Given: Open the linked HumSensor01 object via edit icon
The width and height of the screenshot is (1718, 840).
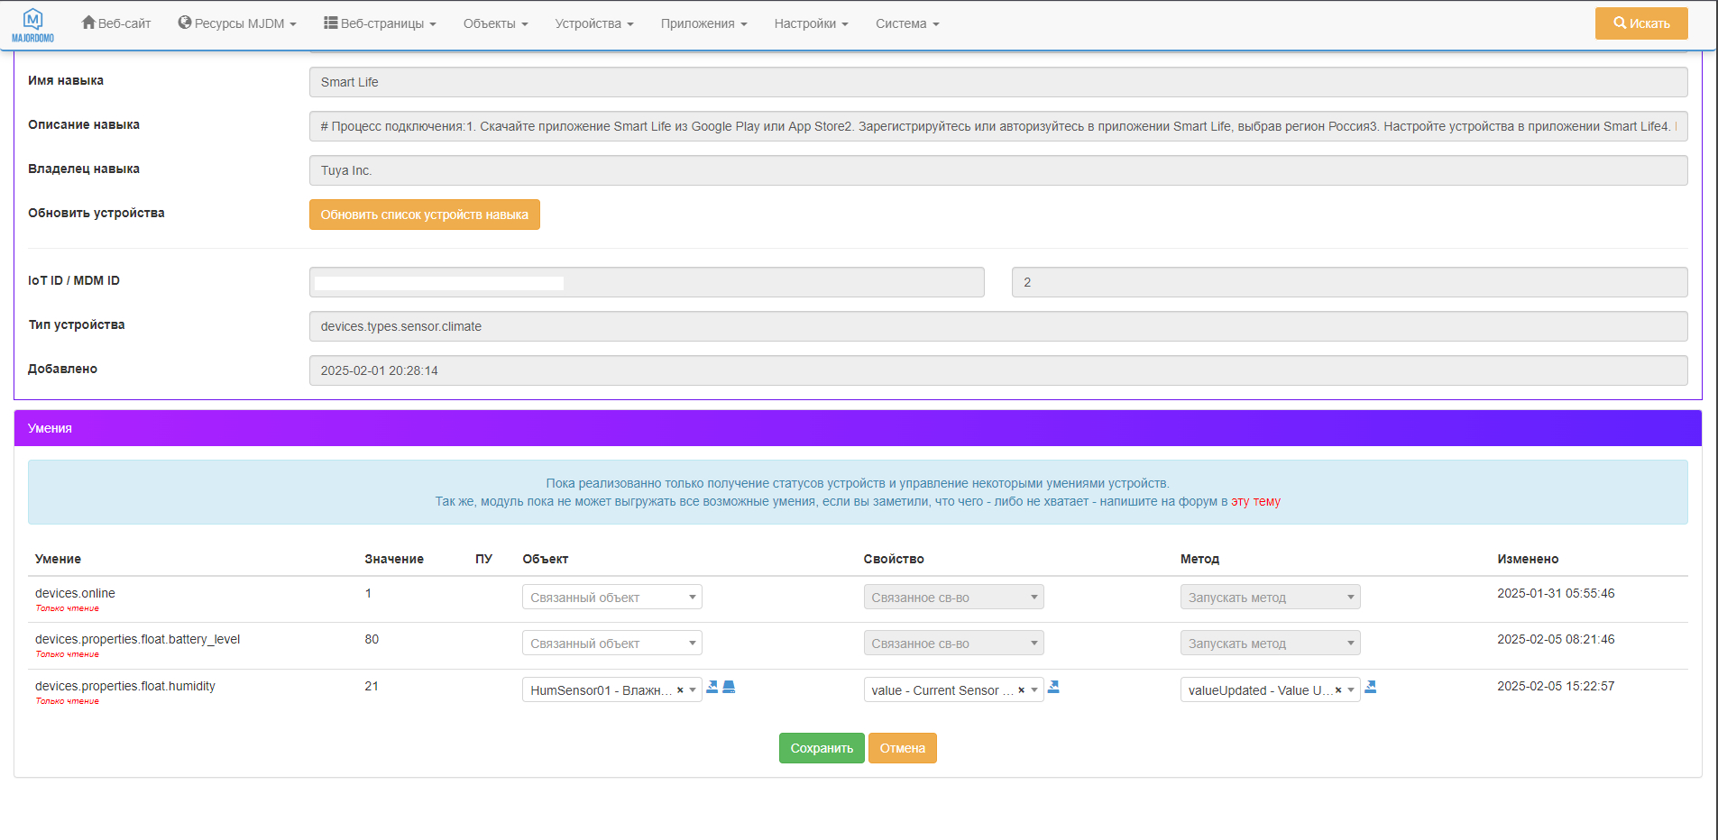Looking at the screenshot, I should pyautogui.click(x=712, y=687).
